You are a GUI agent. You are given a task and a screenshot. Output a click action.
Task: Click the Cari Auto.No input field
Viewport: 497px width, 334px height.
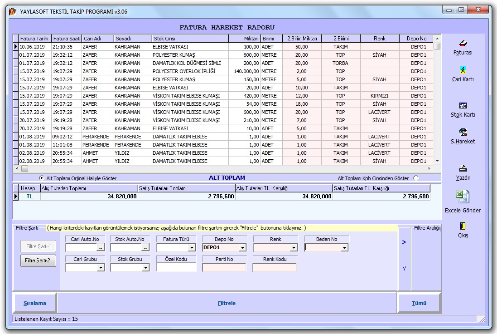[x=81, y=248]
